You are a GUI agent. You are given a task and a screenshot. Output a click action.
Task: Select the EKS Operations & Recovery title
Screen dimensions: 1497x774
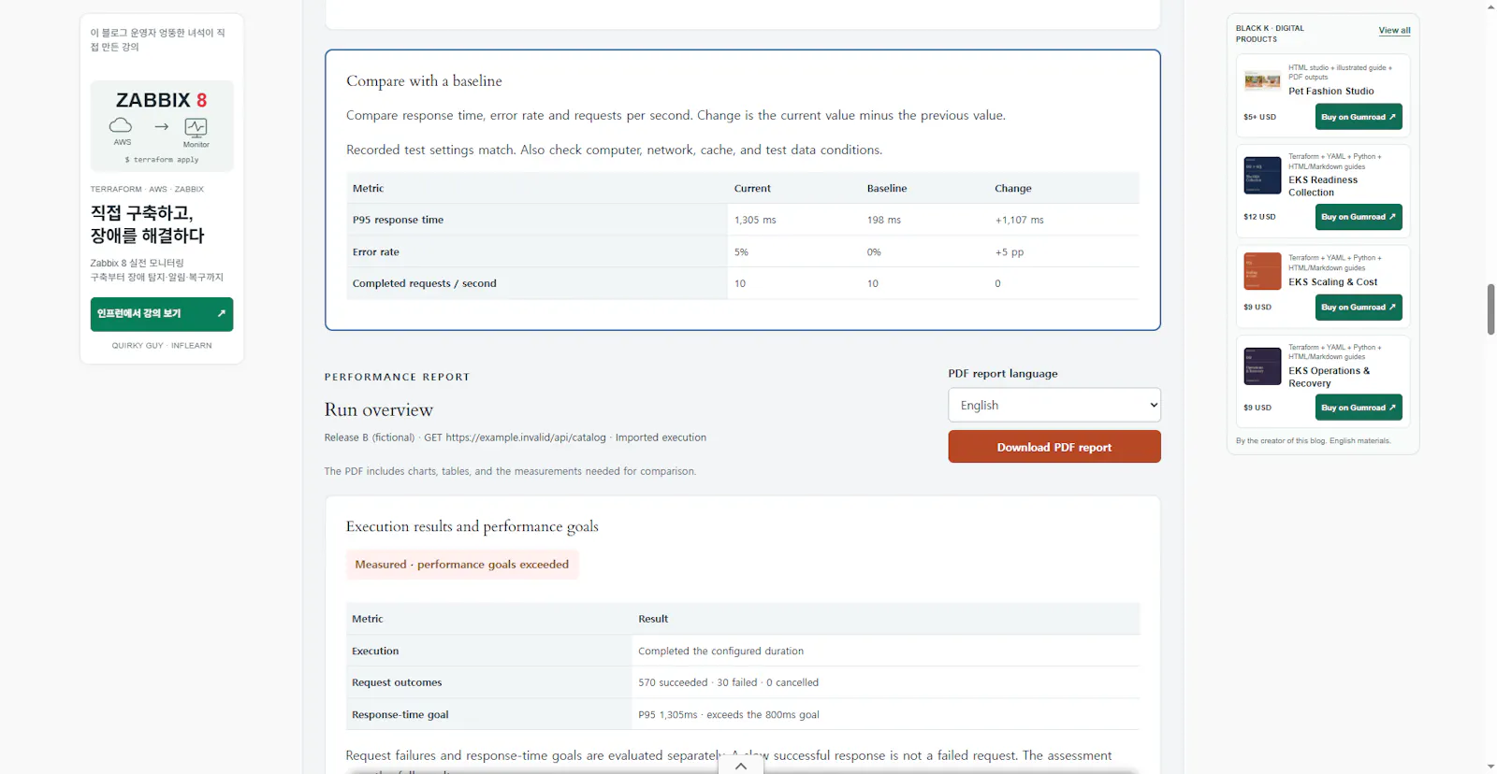coord(1329,378)
